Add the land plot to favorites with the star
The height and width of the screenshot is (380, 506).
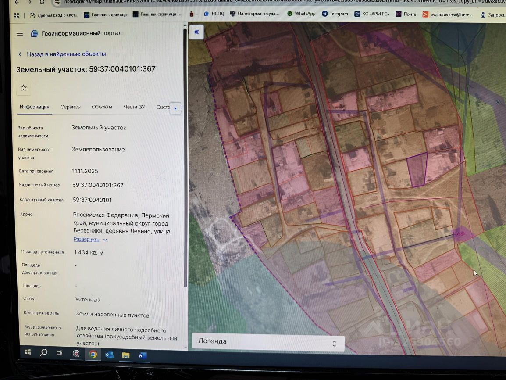[x=24, y=88]
